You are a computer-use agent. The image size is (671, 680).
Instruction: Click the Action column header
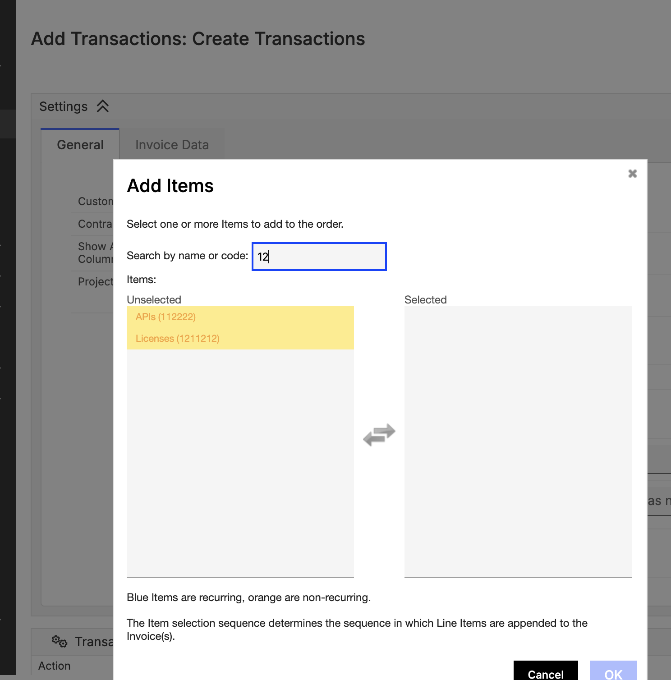pos(55,666)
